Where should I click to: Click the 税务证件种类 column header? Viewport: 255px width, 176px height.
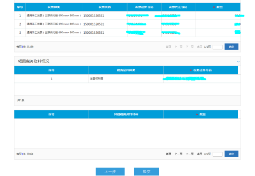(x=126, y=70)
